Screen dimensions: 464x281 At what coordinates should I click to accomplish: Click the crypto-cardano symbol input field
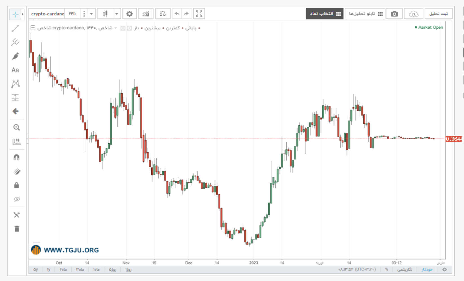47,13
